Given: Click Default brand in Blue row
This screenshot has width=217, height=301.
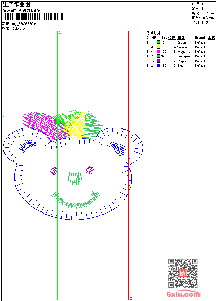Looking at the screenshot, I should coord(200,66).
